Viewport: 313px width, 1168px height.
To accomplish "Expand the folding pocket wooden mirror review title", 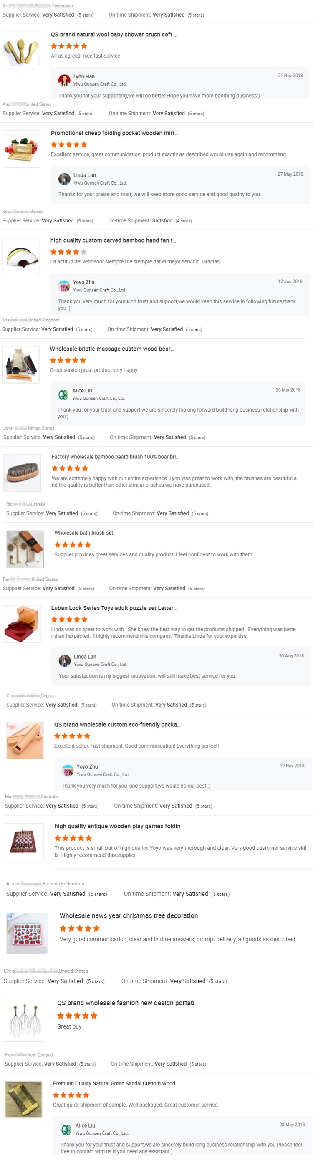I will [x=116, y=133].
